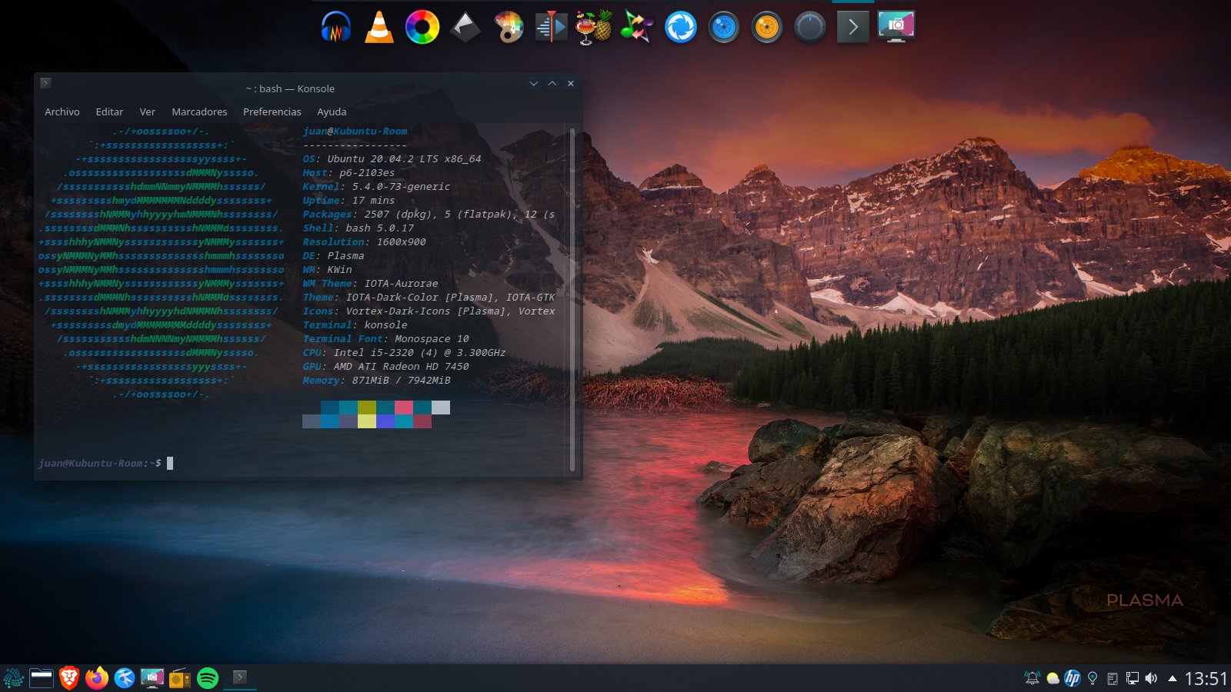Image resolution: width=1231 pixels, height=692 pixels.
Task: Launch Firefox from the bottom taskbar
Action: point(97,677)
